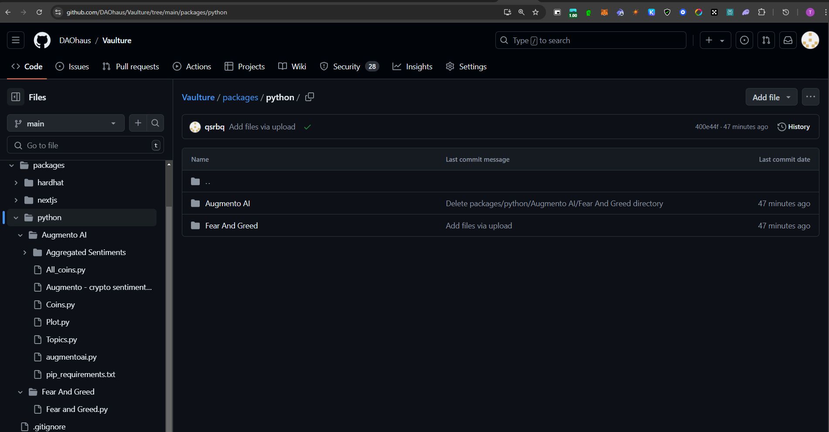Screen dimensions: 829x432
Task: Open the Actions tab
Action: pyautogui.click(x=192, y=66)
